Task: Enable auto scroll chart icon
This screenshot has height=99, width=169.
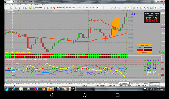Action: click(x=155, y=8)
